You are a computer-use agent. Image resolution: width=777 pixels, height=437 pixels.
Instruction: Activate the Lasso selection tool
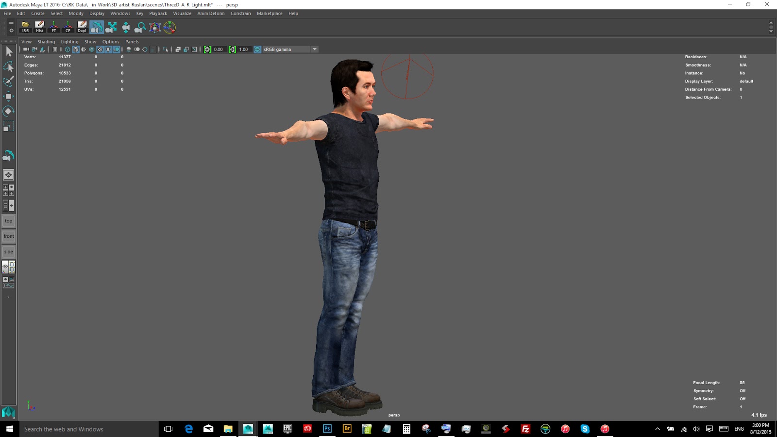(9, 67)
